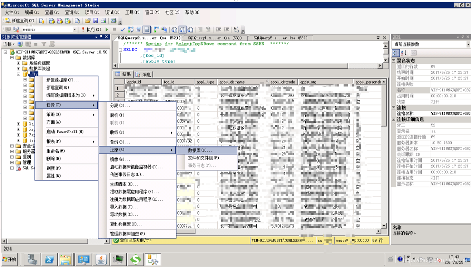471x267 pixels.
Task: Toggle IntelliSense enabled icon
Action: [147, 30]
